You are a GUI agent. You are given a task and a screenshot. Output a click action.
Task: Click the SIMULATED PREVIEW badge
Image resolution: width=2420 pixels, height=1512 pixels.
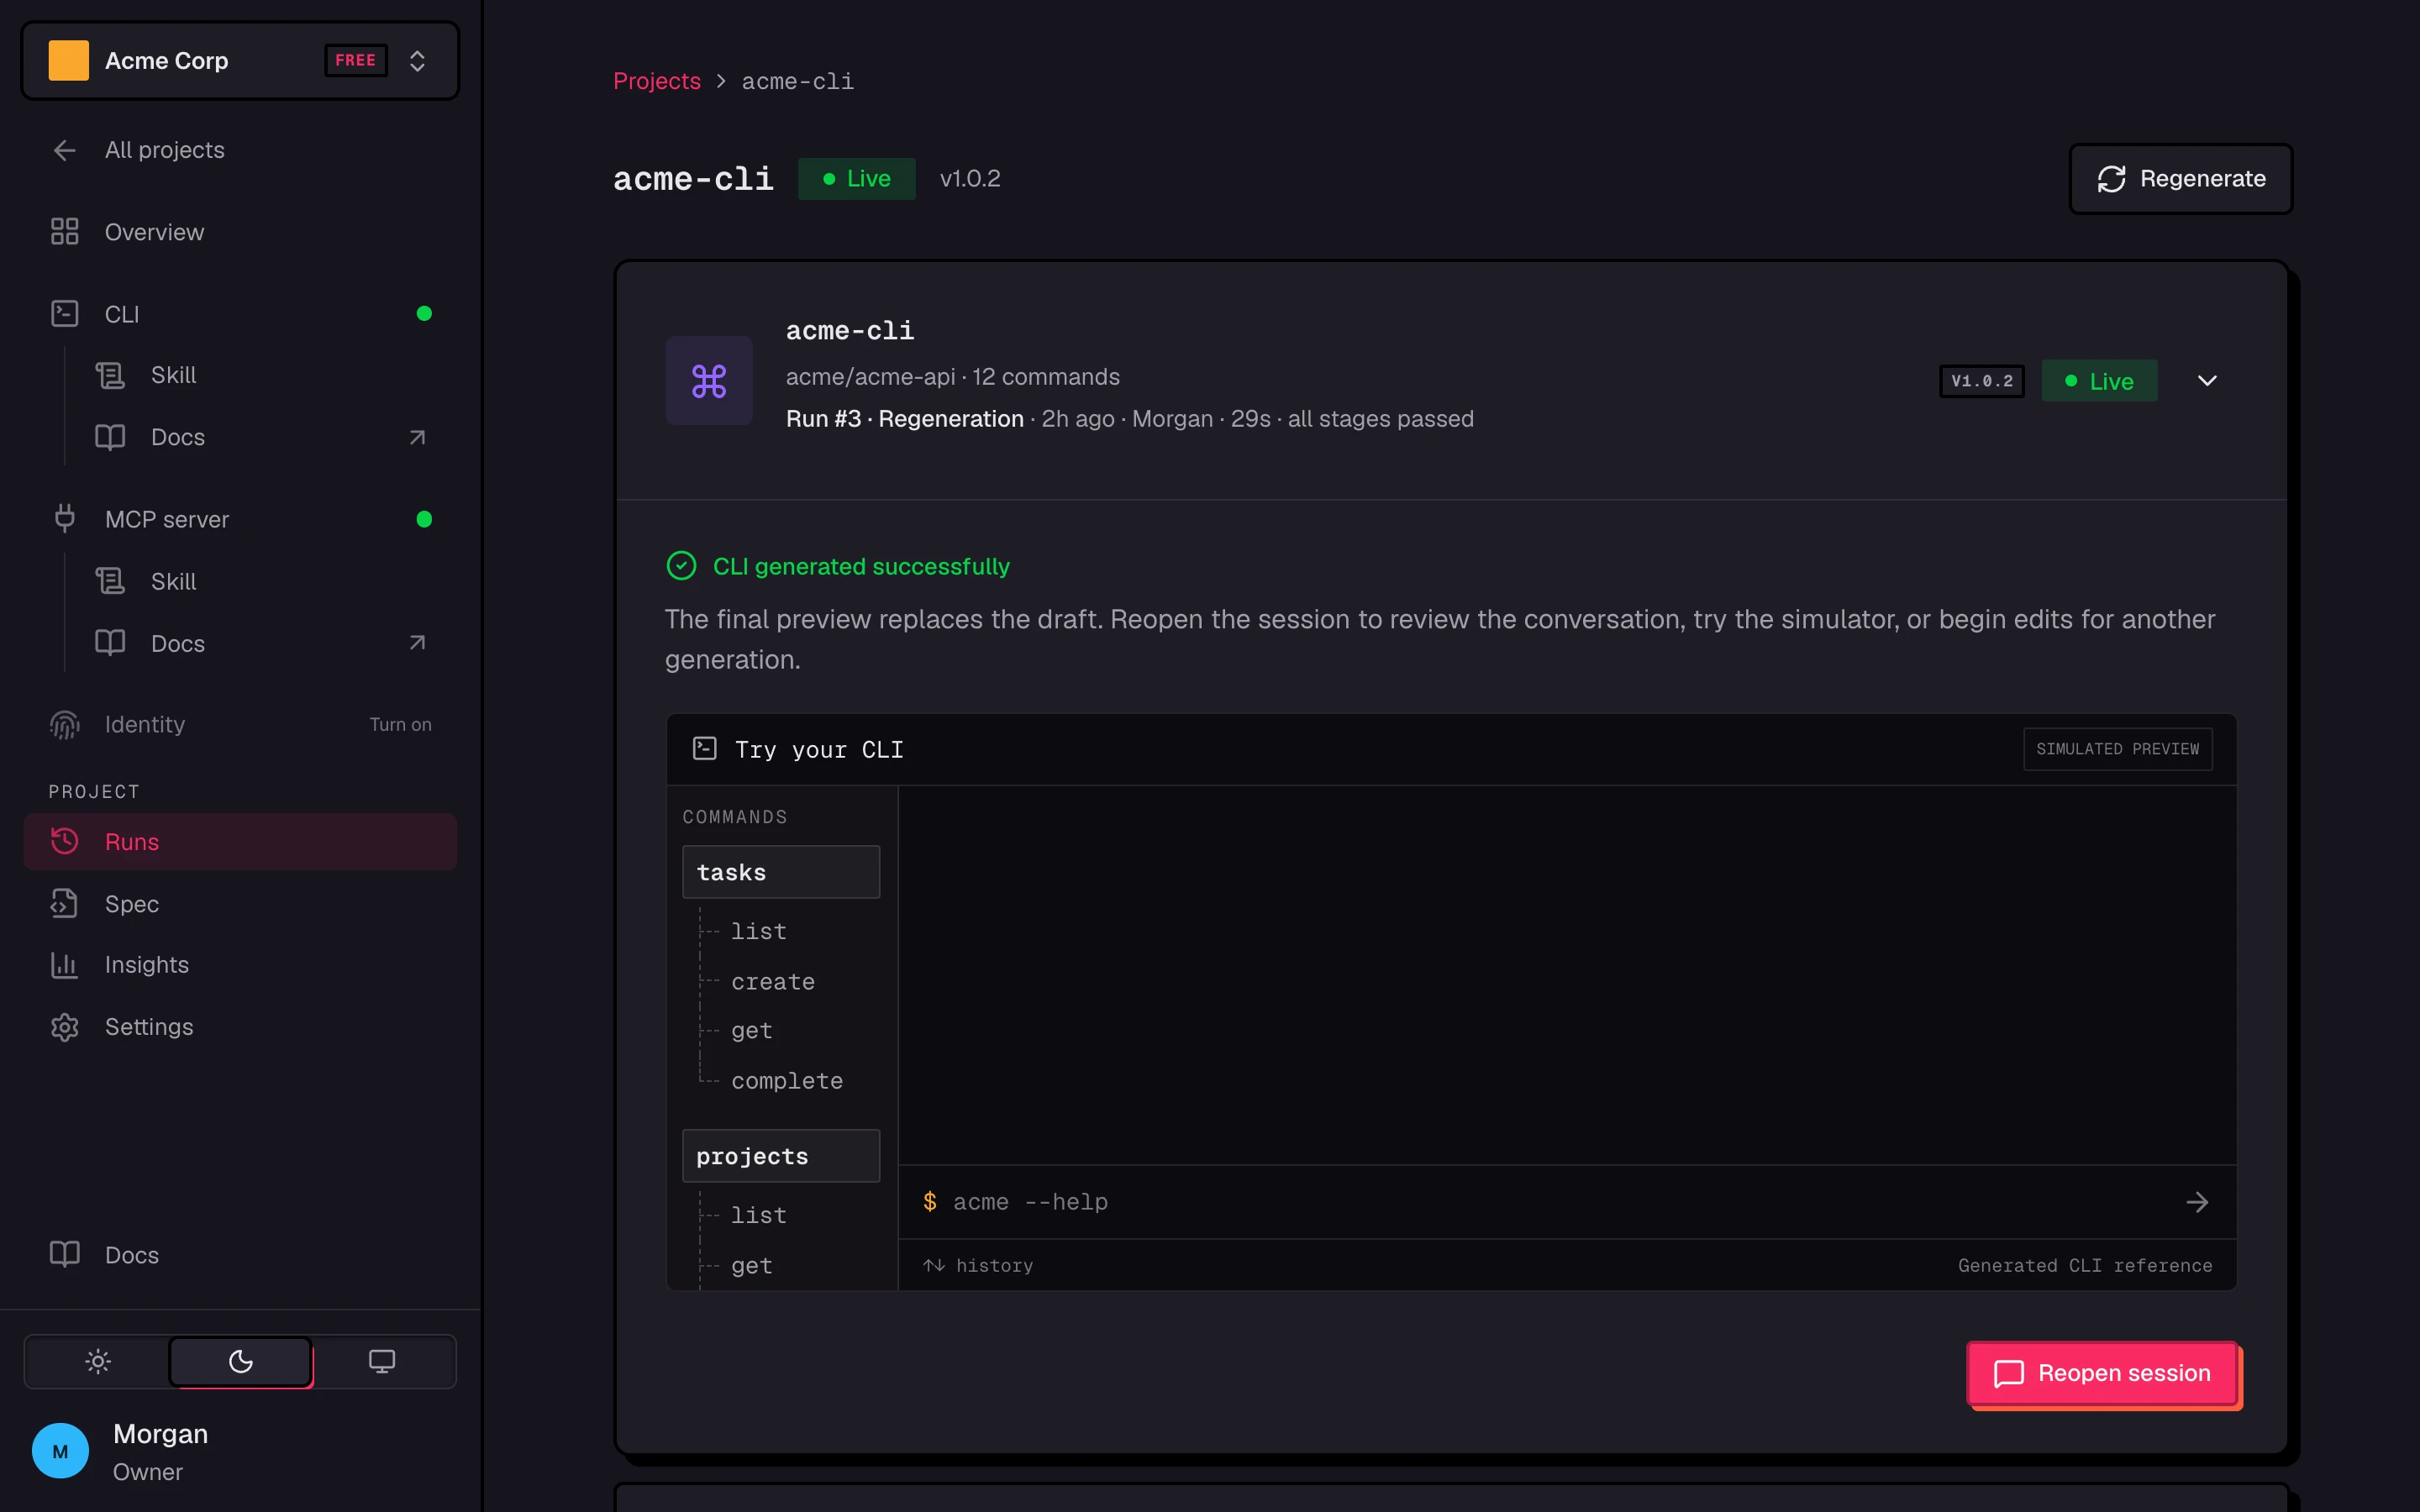click(2117, 749)
